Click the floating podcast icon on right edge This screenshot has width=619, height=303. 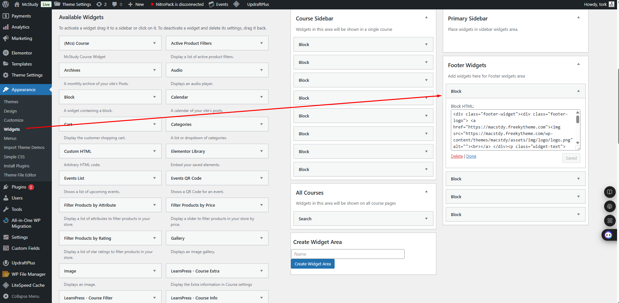610,206
